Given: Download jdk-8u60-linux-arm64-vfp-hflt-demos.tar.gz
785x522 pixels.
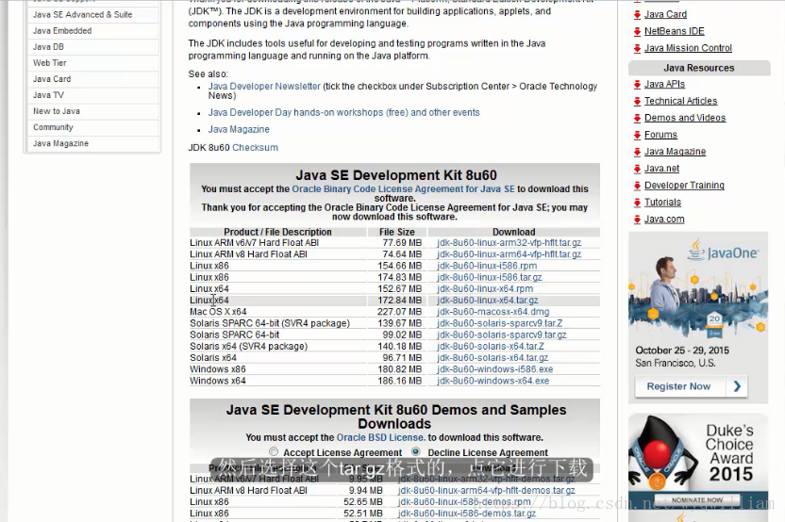Looking at the screenshot, I should [x=487, y=491].
